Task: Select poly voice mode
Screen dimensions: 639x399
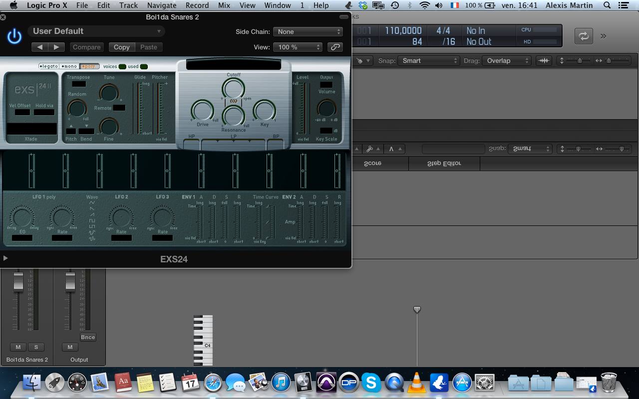Action: point(90,66)
